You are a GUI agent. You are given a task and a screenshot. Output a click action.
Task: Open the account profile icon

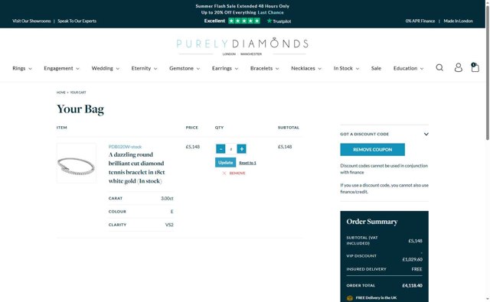point(458,68)
